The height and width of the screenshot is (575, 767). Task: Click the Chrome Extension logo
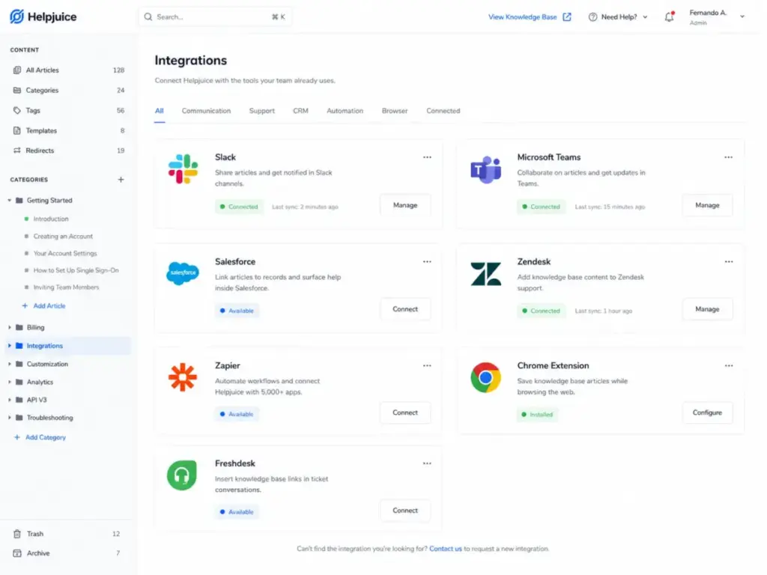(485, 377)
